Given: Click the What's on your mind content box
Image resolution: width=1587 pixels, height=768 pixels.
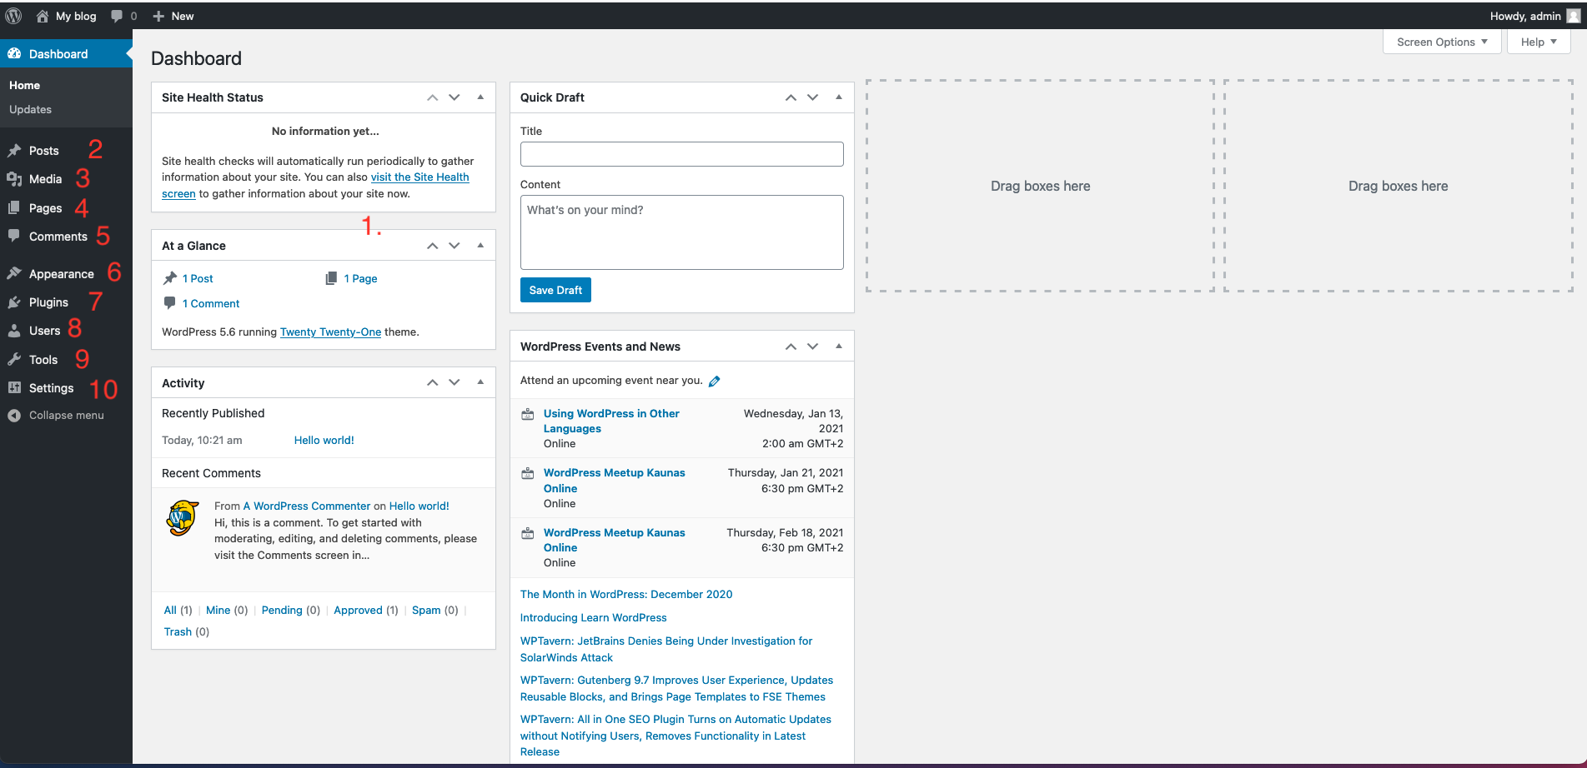Looking at the screenshot, I should [681, 232].
